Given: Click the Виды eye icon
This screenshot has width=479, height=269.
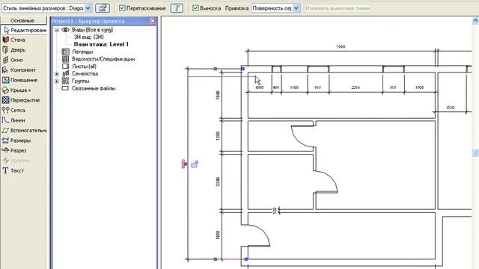Looking at the screenshot, I should pyautogui.click(x=65, y=30).
